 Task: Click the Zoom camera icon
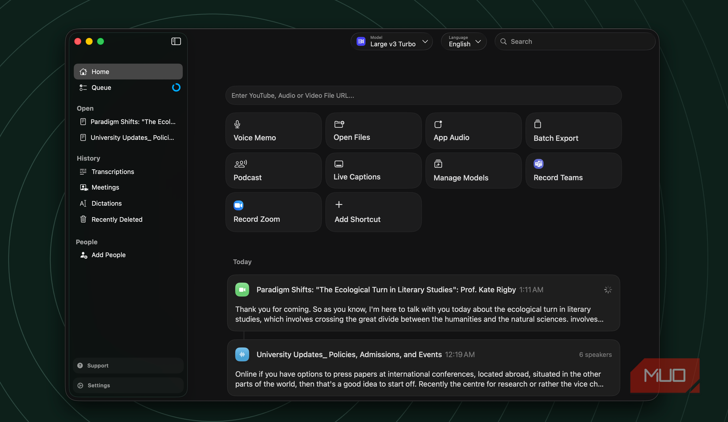pyautogui.click(x=239, y=205)
